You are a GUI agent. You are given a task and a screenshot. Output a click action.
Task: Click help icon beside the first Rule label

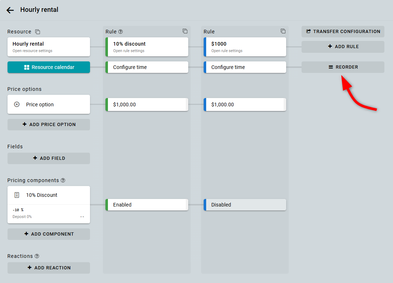[x=120, y=32]
